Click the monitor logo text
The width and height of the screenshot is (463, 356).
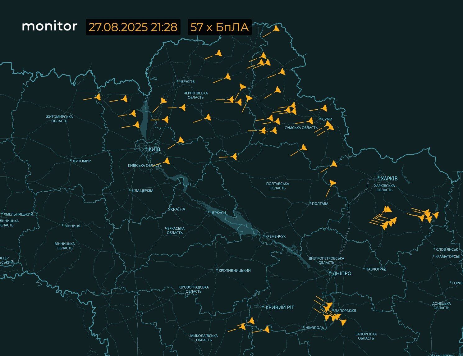(x=50, y=27)
